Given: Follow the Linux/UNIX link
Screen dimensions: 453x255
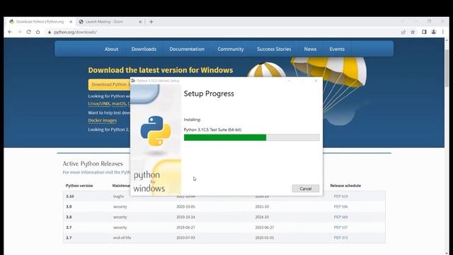Looking at the screenshot, I should 99,103.
